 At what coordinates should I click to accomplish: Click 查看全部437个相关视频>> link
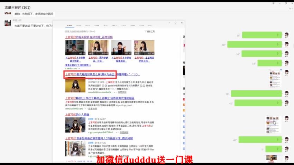pyautogui.click(x=78, y=65)
